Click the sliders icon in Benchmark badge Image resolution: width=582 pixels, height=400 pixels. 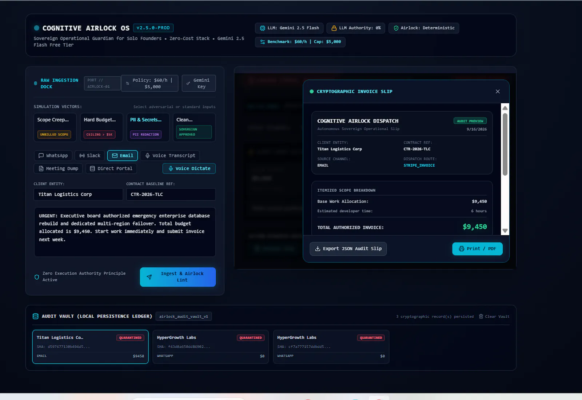click(x=263, y=42)
